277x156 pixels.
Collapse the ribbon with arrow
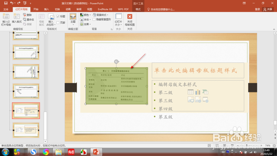[274, 29]
